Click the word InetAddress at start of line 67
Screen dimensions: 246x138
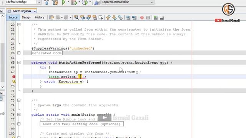coord(60,72)
